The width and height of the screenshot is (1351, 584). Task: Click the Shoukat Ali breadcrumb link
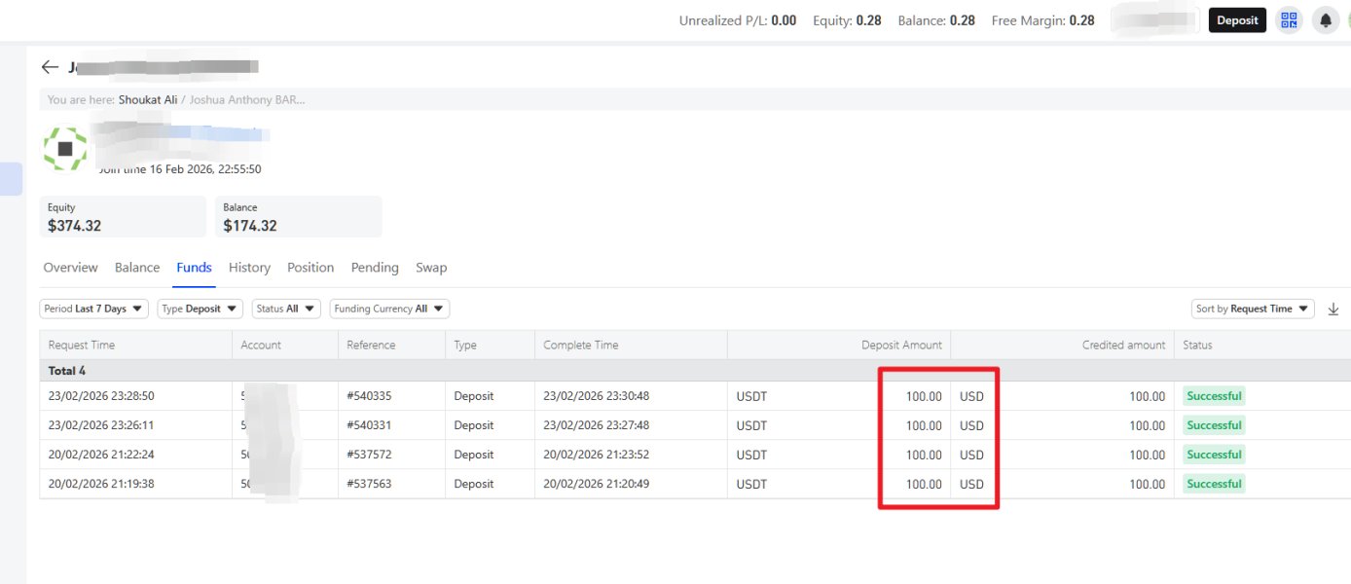pyautogui.click(x=148, y=99)
